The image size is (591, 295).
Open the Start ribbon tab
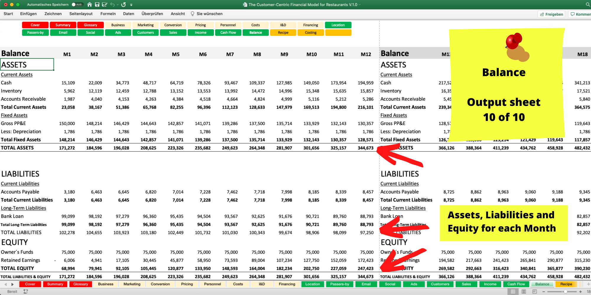[x=8, y=14]
